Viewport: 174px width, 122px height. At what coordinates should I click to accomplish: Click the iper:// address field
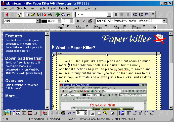pos(129,21)
